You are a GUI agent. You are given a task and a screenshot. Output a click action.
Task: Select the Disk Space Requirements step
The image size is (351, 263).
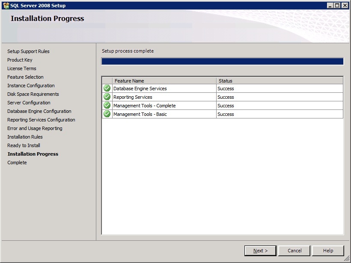pos(33,94)
